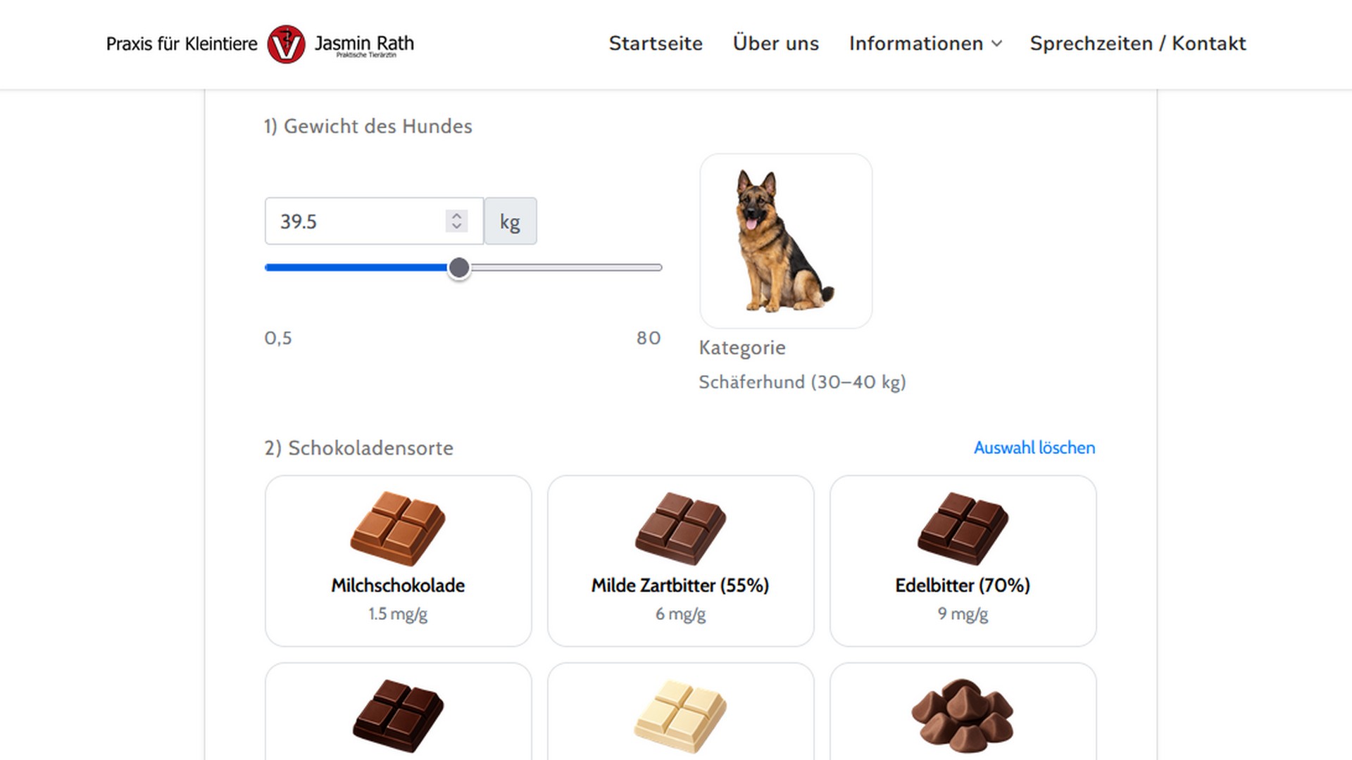Select the chocolate chips pile card
Image resolution: width=1352 pixels, height=760 pixels.
click(x=963, y=711)
